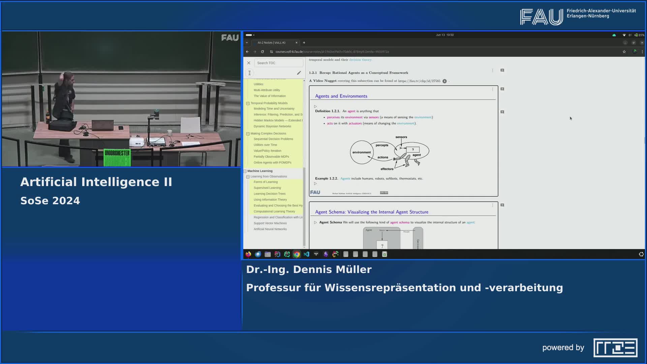Image resolution: width=647 pixels, height=364 pixels.
Task: Expand disclosure triangle above Definition 1.2.1
Action: 315,107
